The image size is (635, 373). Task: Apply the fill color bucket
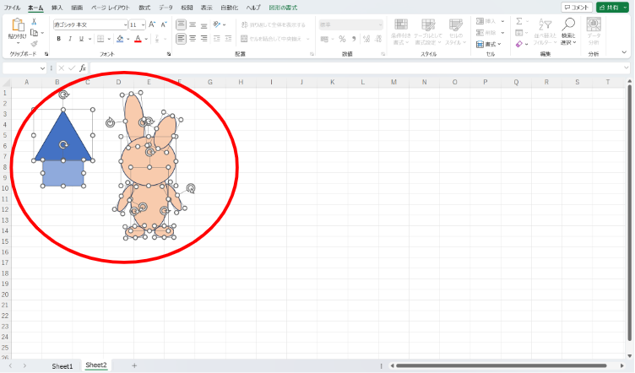coord(120,39)
